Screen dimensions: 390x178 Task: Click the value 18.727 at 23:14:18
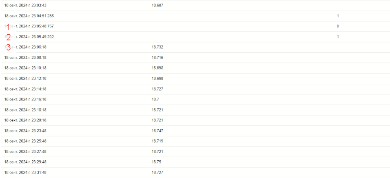157,89
